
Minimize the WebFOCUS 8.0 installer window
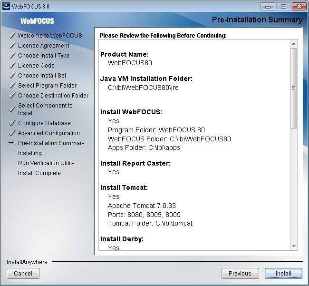click(x=268, y=7)
